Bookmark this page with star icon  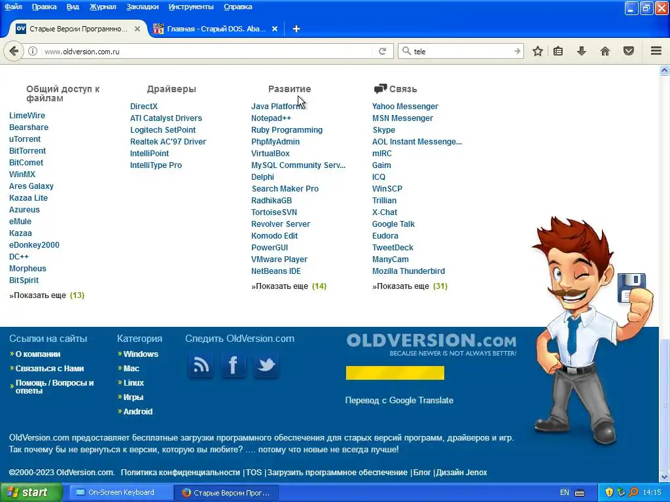click(538, 51)
